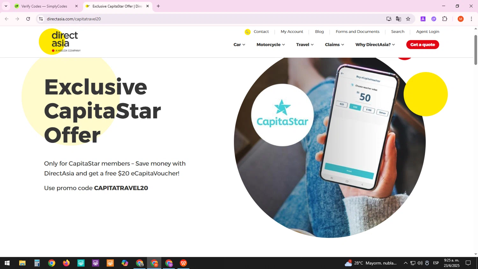The height and width of the screenshot is (269, 478).
Task: Expand the Why DirectAsia? menu
Action: [375, 45]
